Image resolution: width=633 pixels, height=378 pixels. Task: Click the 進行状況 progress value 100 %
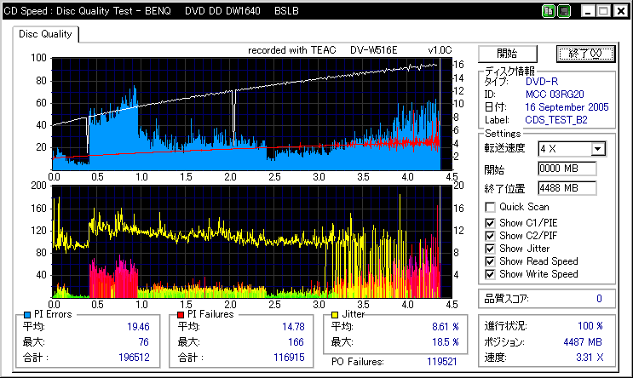[590, 326]
